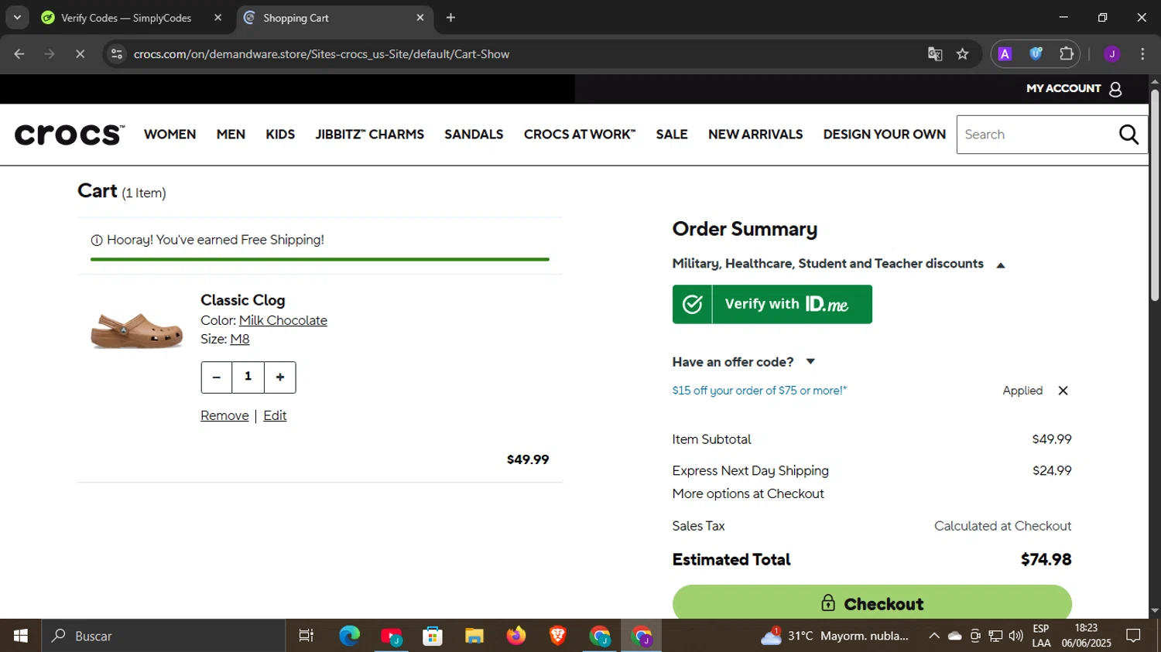Open the SANDALS menu
The height and width of the screenshot is (652, 1161).
474,135
